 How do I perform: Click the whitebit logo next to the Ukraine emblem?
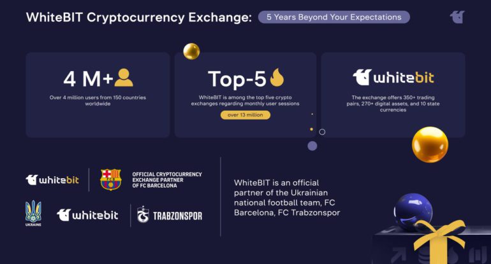pyautogui.click(x=87, y=215)
